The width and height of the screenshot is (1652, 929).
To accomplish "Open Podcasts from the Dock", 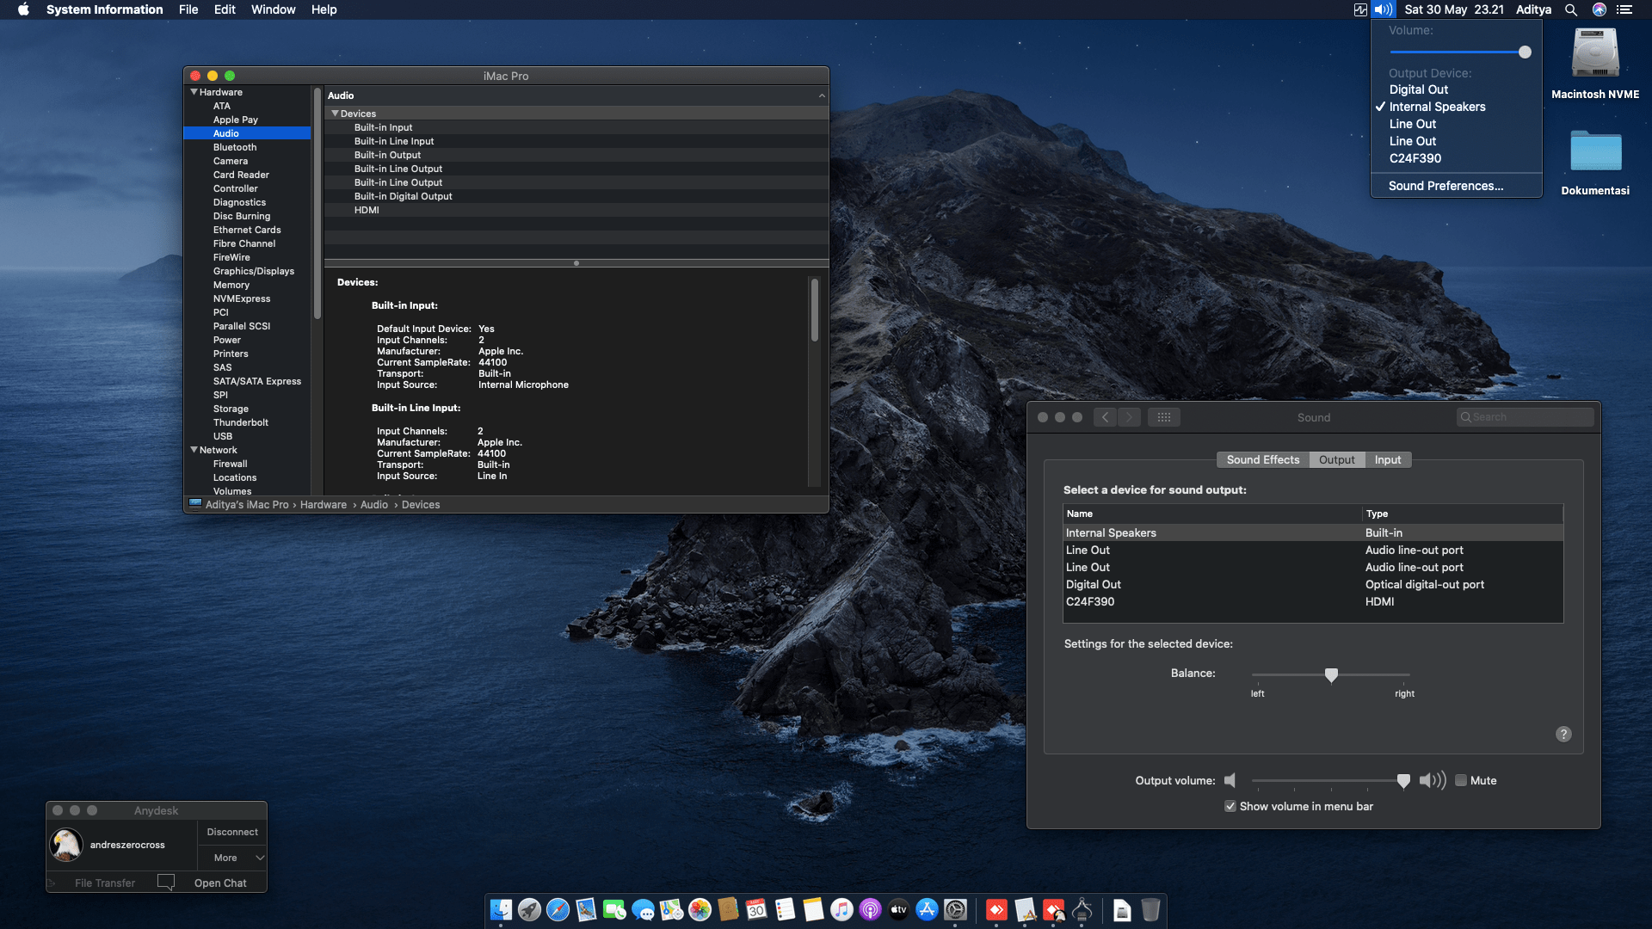I will pos(870,910).
